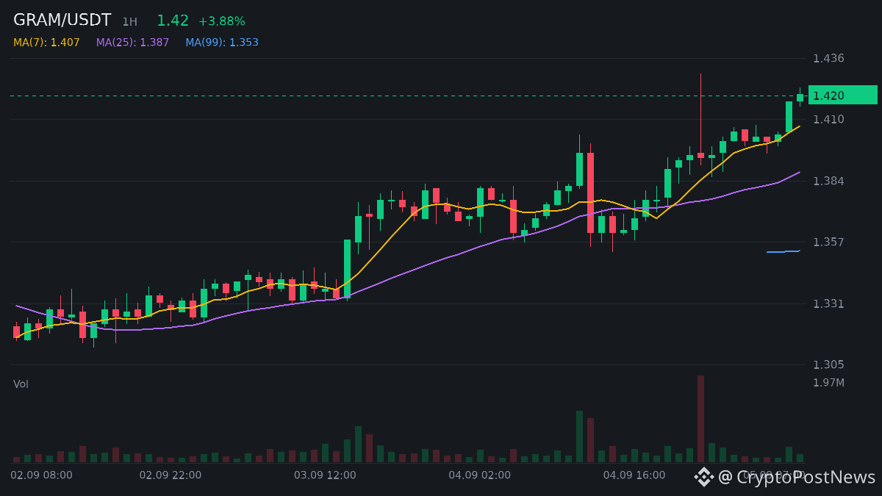Click the 03.09 12:00 time axis label

325,475
